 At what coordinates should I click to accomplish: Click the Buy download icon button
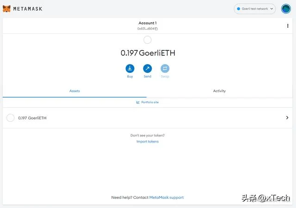(x=130, y=68)
